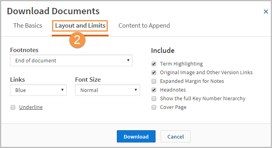
Task: Check Show the full Key Number hierarchy
Action: click(154, 99)
